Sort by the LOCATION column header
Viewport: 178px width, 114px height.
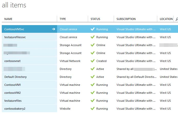tap(166, 19)
